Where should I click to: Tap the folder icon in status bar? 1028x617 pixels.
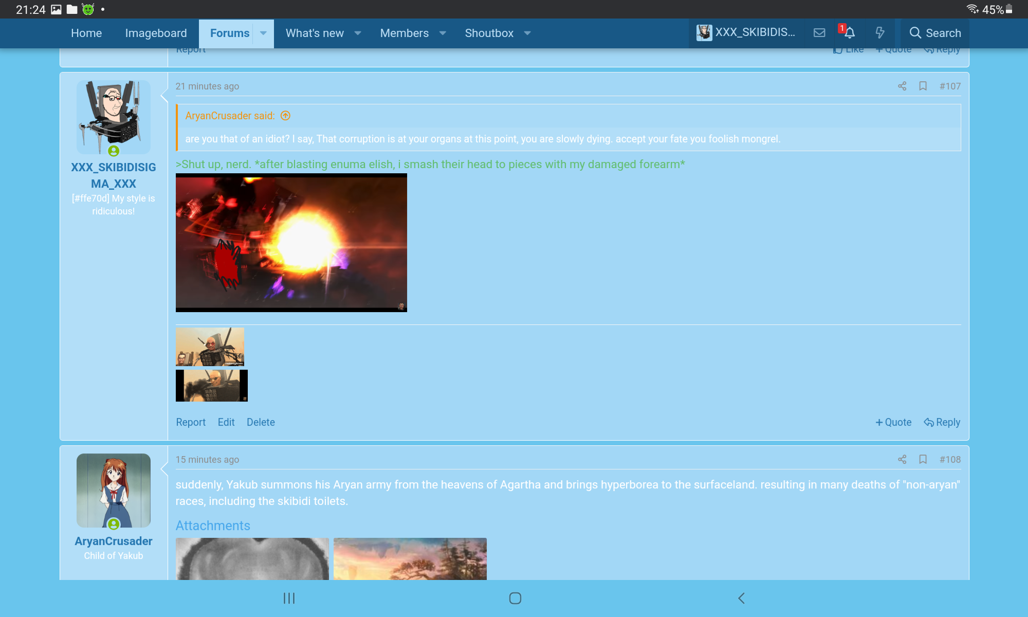pos(72,9)
